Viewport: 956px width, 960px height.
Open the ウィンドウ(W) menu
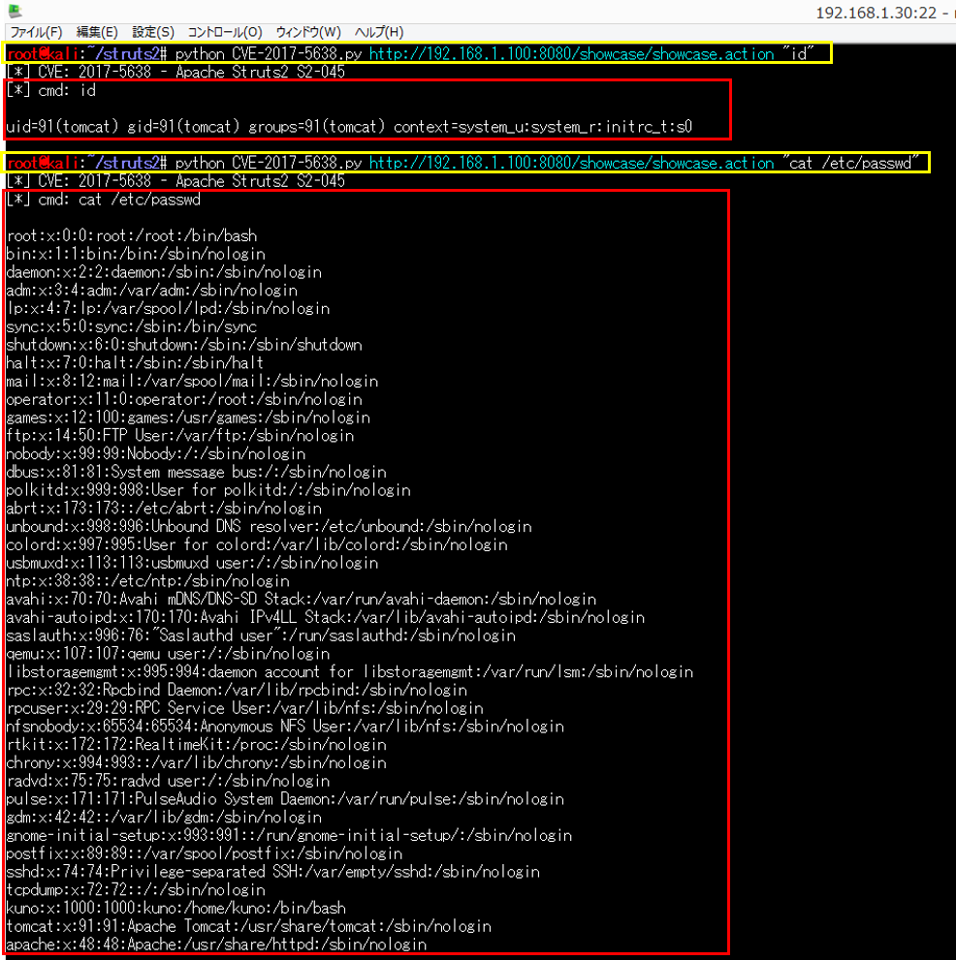click(x=308, y=32)
